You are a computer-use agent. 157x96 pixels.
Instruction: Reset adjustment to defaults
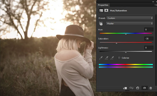pos(138,88)
